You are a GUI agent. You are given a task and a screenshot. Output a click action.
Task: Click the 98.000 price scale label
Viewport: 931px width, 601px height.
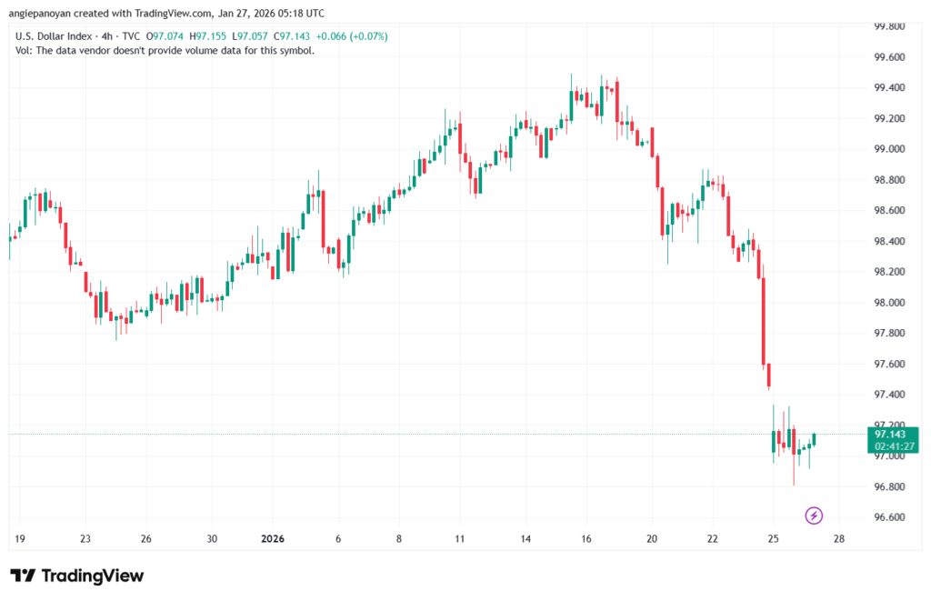tap(888, 303)
